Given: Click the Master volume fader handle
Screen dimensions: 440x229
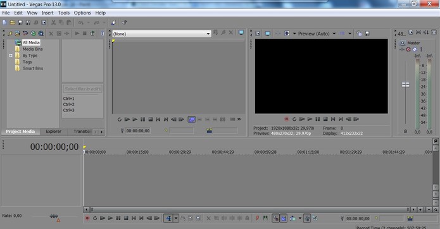Looking at the screenshot, I should (405, 84).
